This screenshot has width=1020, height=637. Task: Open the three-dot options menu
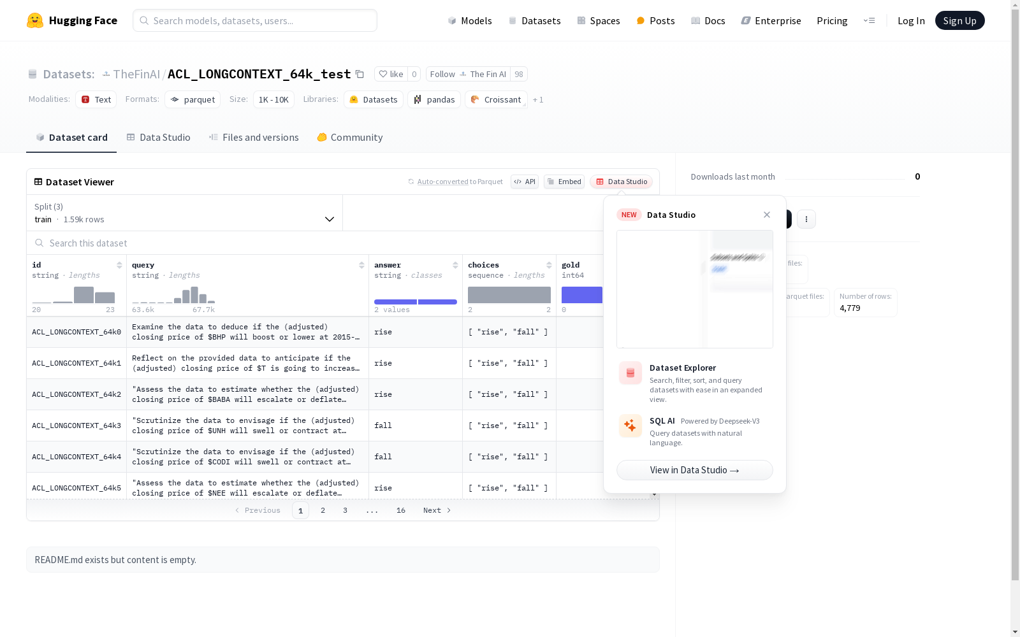click(x=806, y=219)
